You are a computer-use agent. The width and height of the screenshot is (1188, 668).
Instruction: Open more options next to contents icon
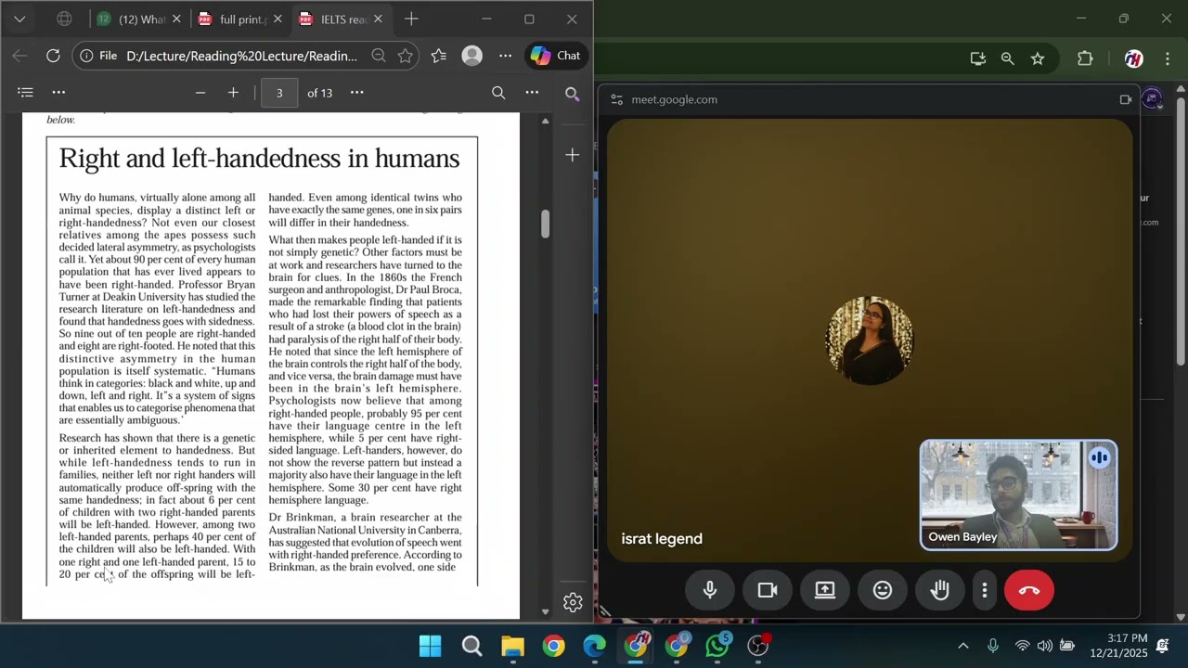point(58,93)
